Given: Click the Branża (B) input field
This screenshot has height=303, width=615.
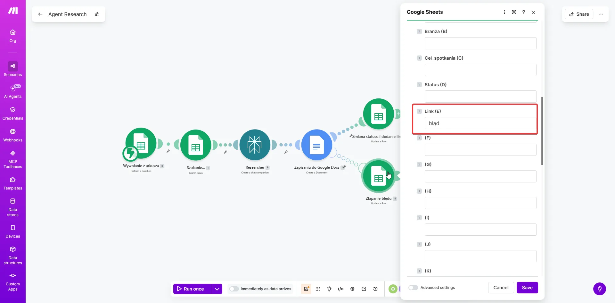Looking at the screenshot, I should tap(480, 43).
